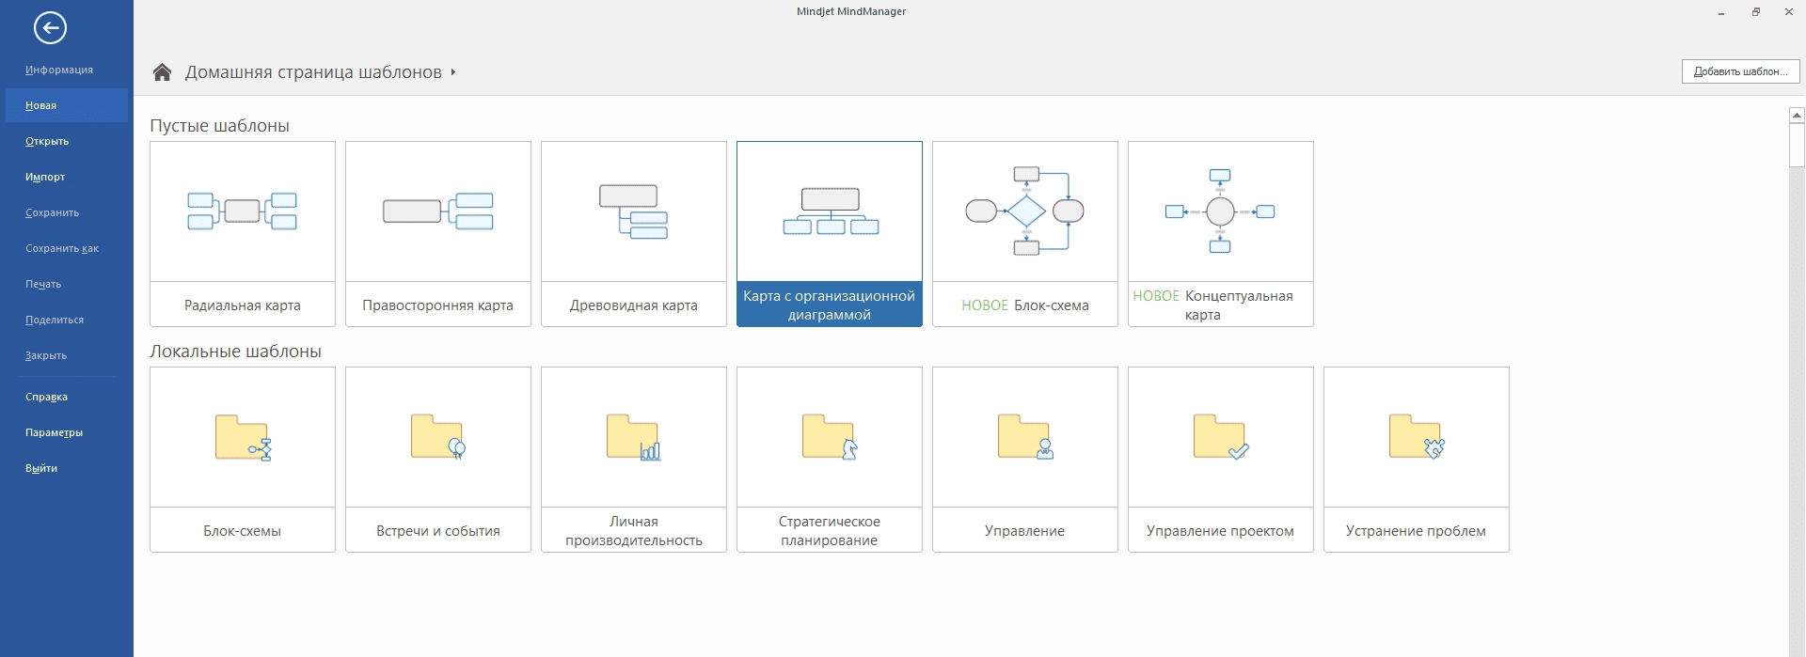The width and height of the screenshot is (1806, 657).
Task: Open the Стратегическое планирование folder icon
Action: point(830,437)
